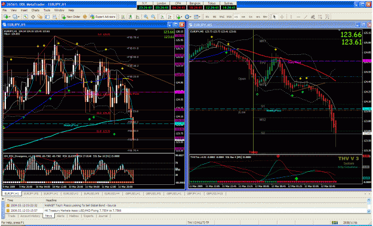Open the Help menu

pyautogui.click(x=71, y=10)
